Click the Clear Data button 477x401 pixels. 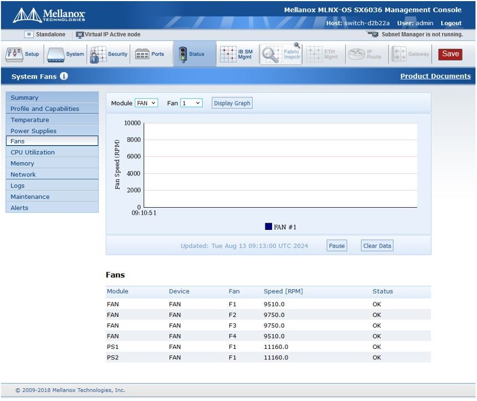[x=377, y=246]
